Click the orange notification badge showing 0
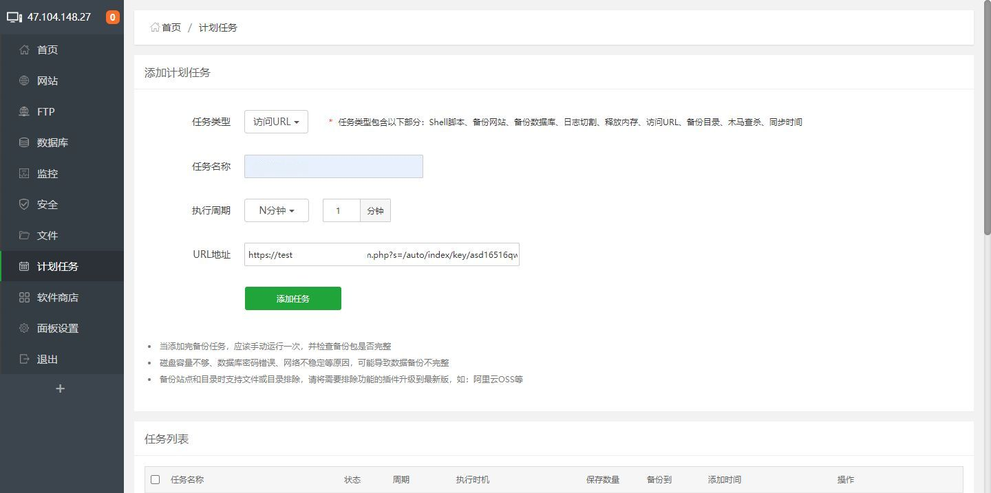991x493 pixels. [112, 17]
